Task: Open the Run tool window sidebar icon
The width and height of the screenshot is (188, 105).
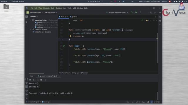Action: [27, 87]
